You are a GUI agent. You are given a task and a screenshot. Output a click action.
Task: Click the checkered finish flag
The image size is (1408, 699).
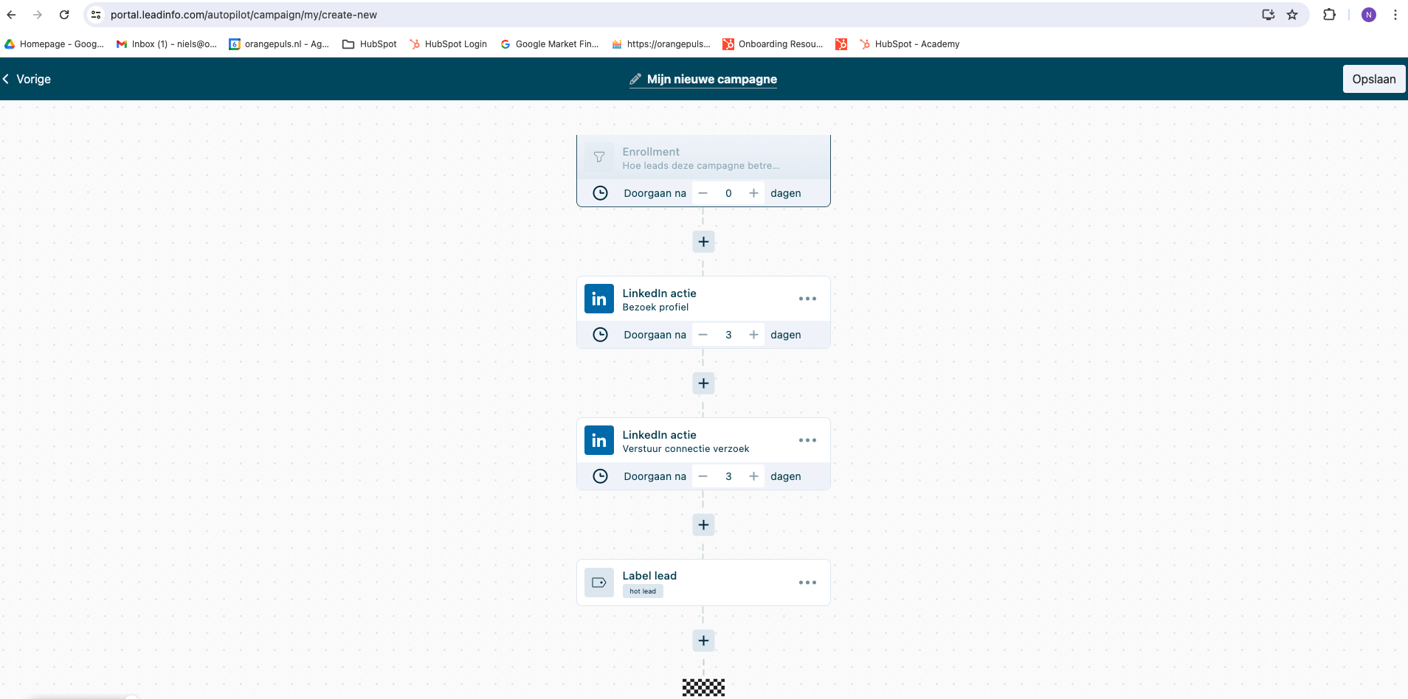[x=703, y=687]
